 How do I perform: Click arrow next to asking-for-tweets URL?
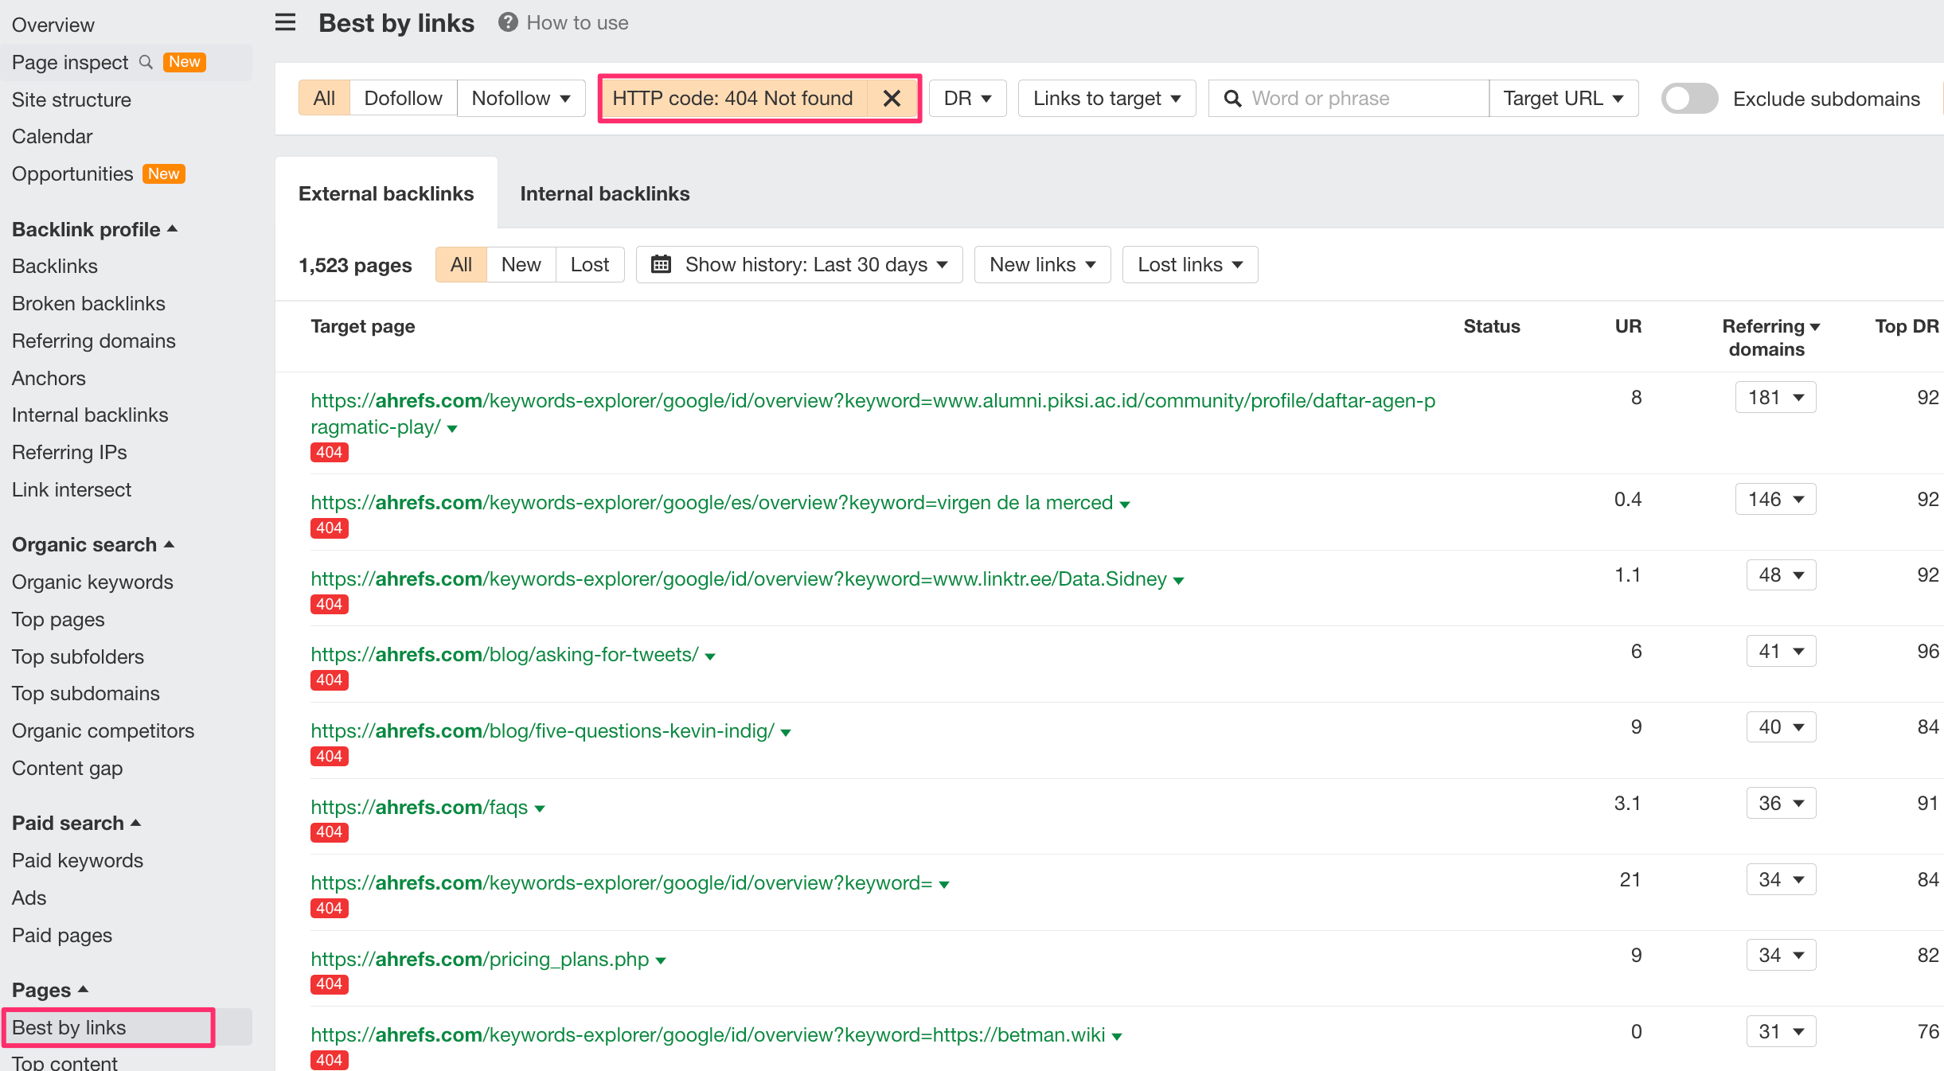(x=710, y=656)
